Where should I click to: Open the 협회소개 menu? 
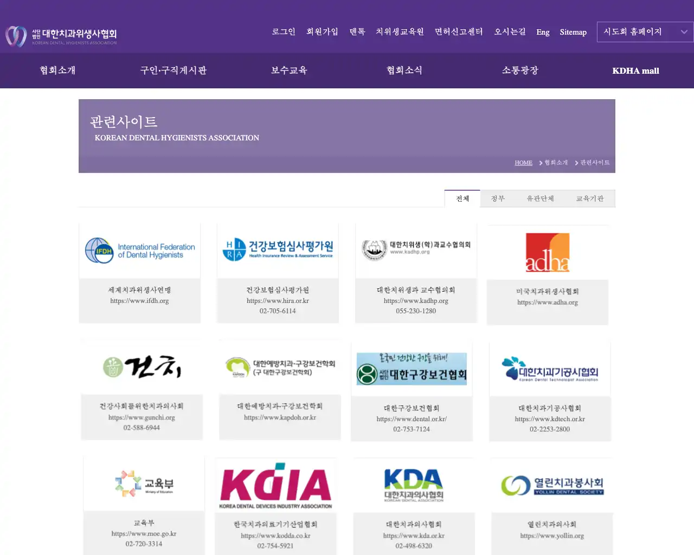(57, 70)
